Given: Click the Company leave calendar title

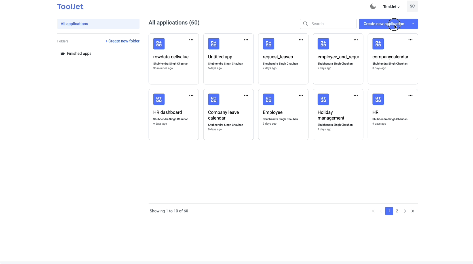Looking at the screenshot, I should (223, 115).
